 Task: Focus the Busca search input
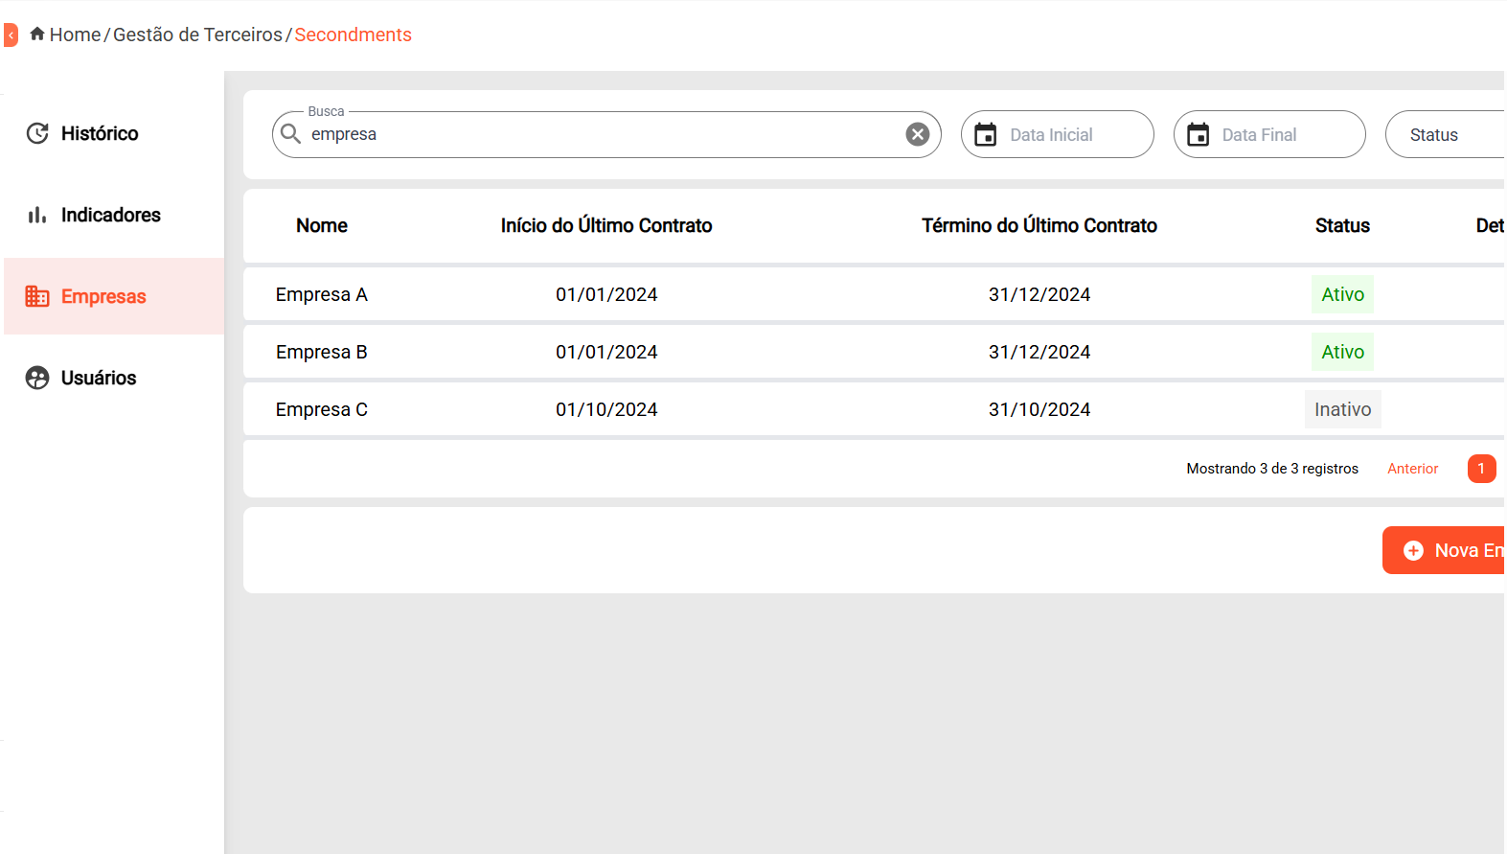click(605, 134)
